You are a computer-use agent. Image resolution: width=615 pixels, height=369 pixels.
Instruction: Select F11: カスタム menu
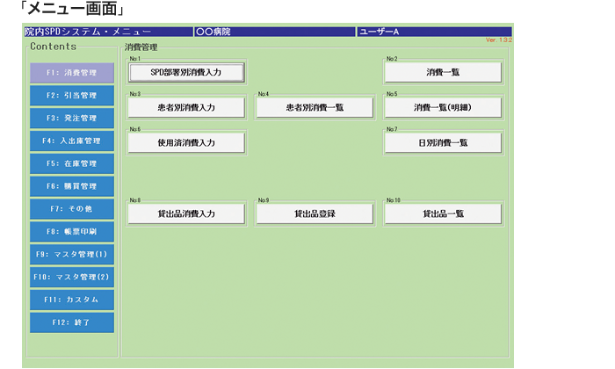pos(72,300)
